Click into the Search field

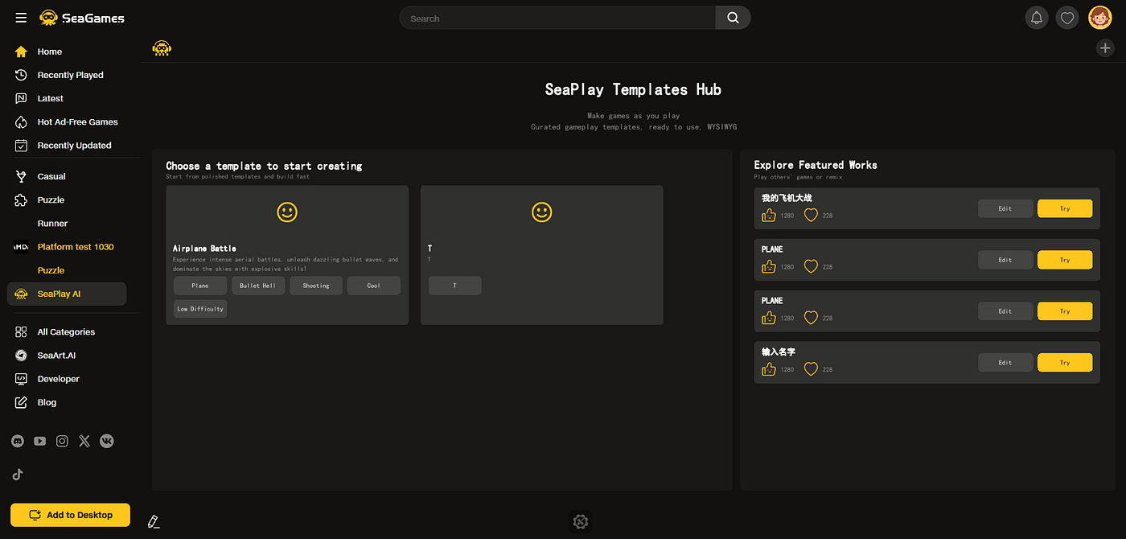558,18
